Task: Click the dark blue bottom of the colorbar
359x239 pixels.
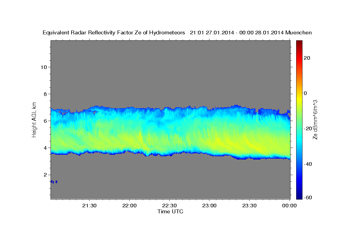Action: click(299, 197)
